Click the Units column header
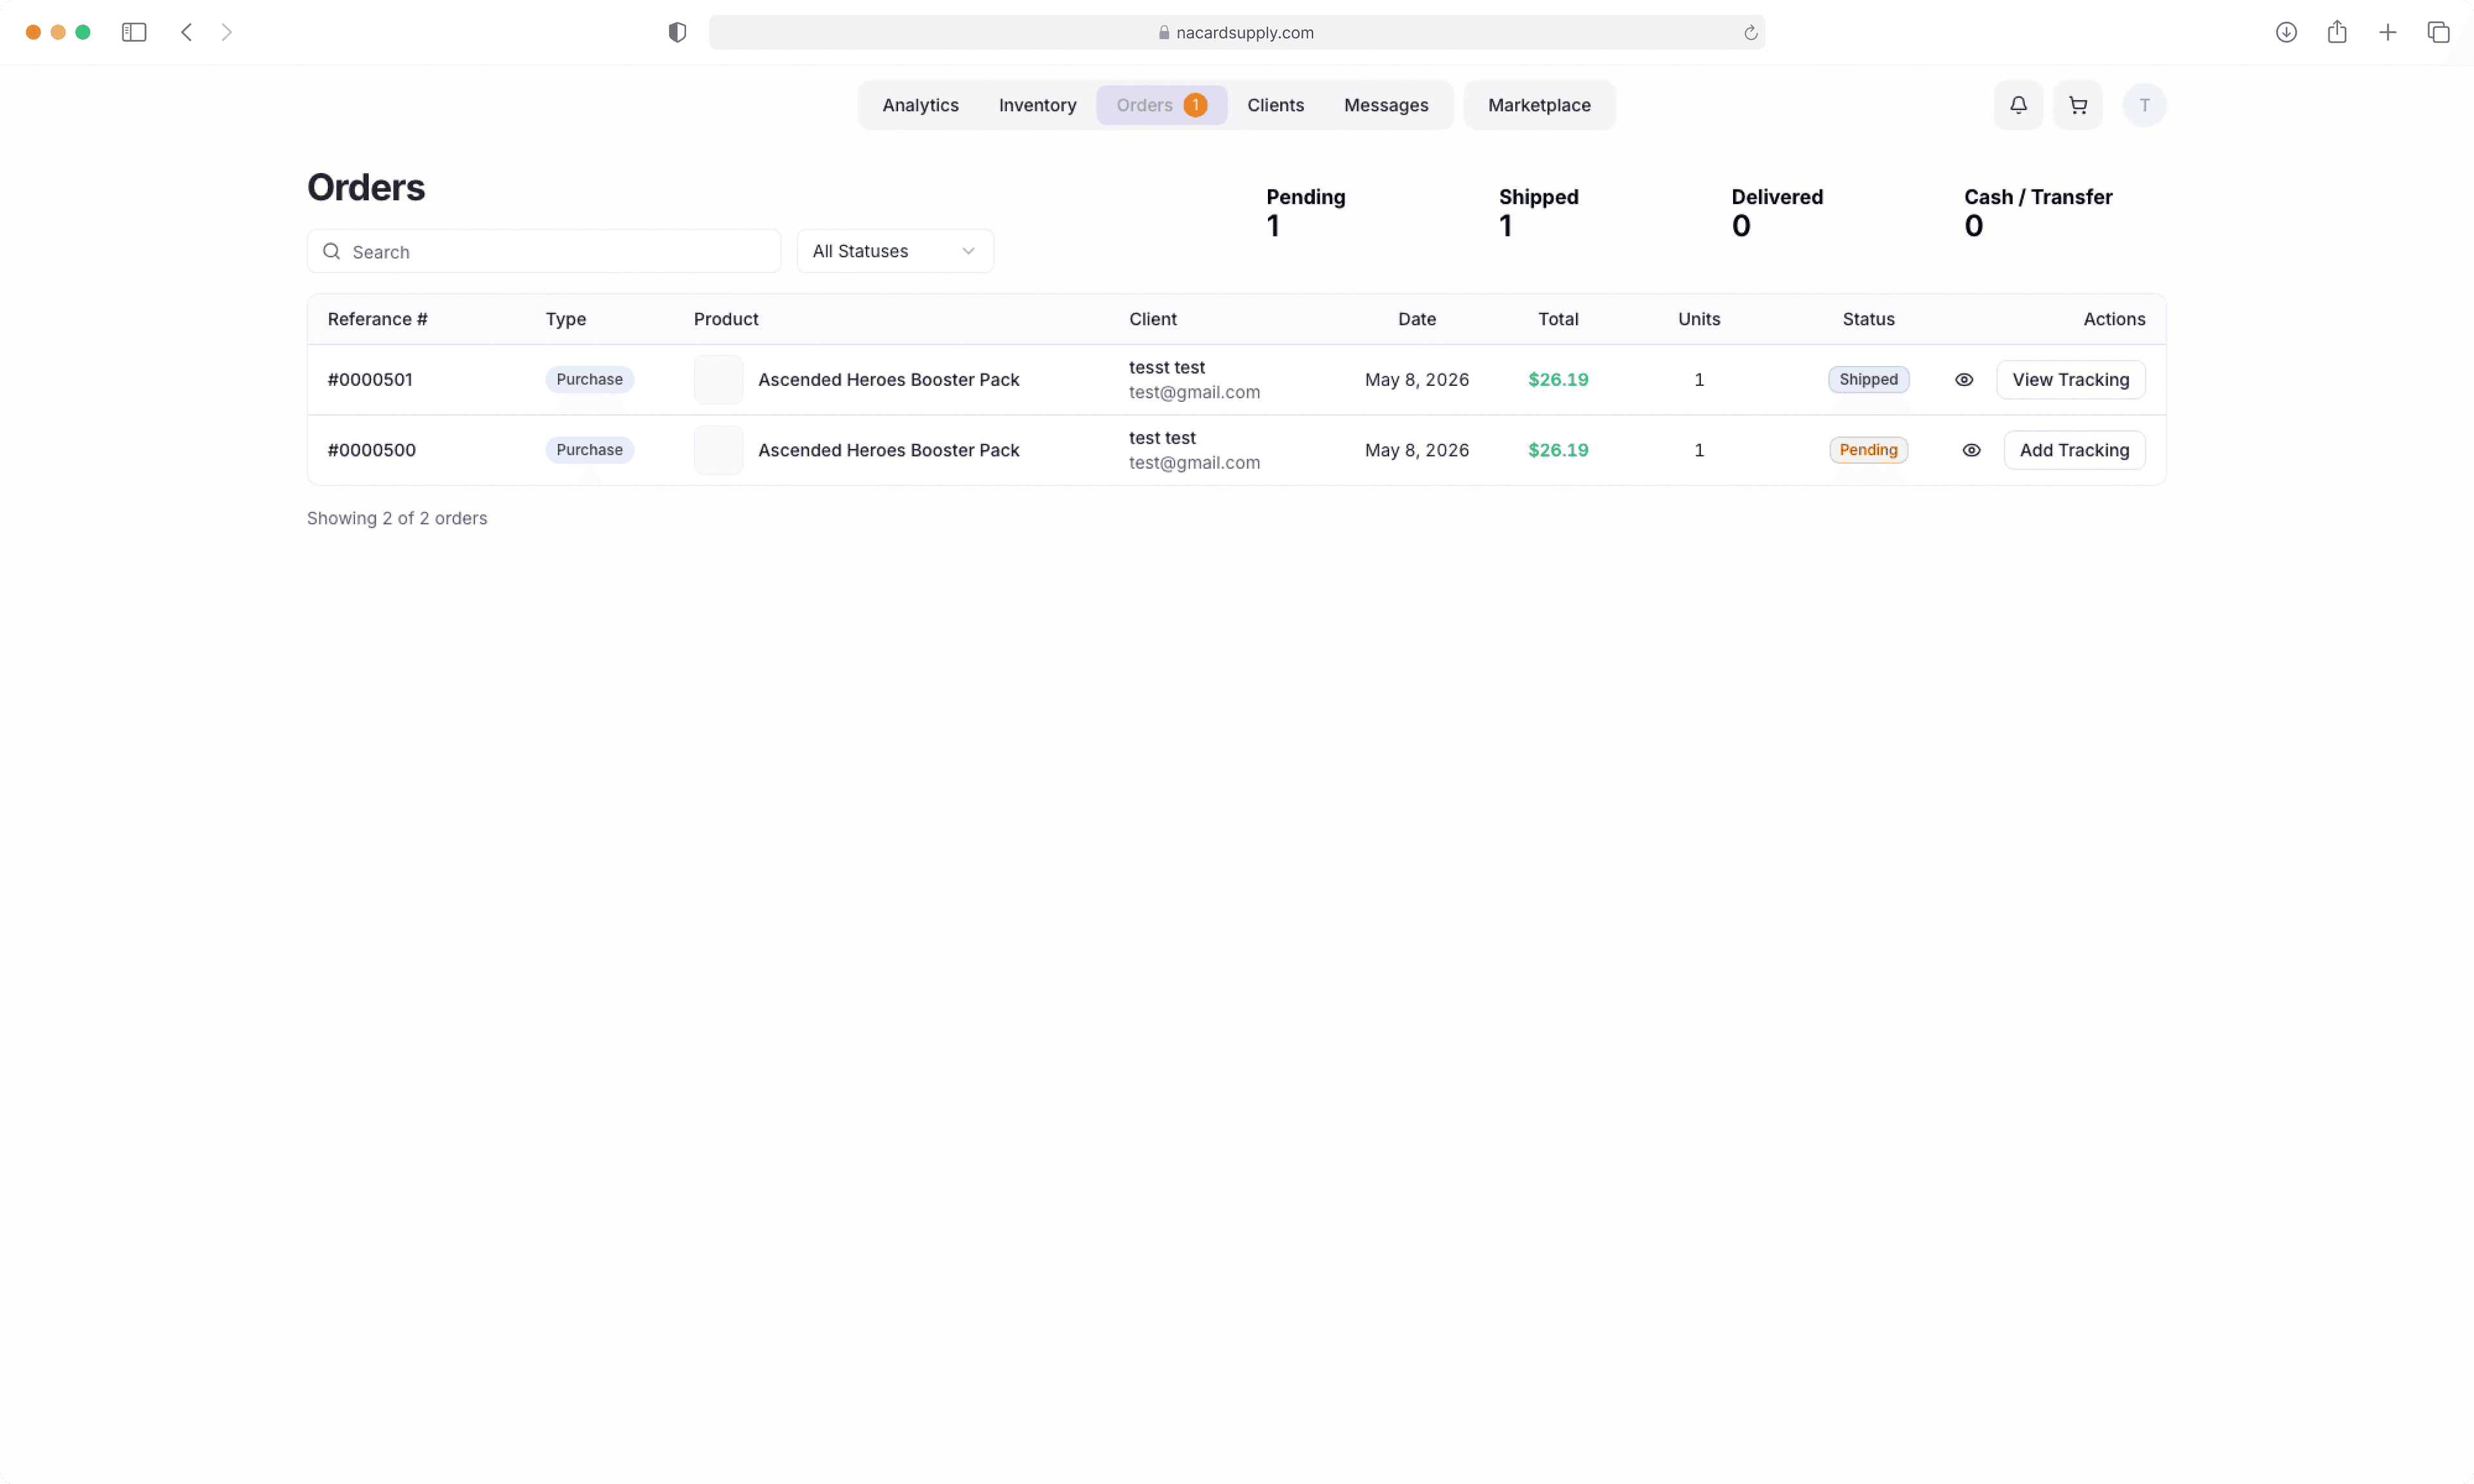This screenshot has width=2474, height=1484. (1699, 319)
